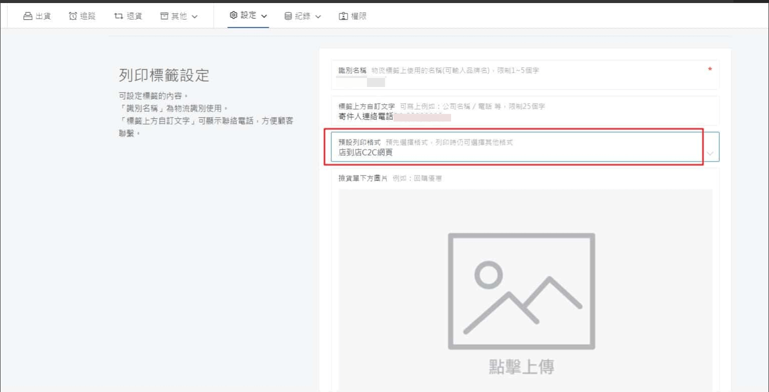Screen dimensions: 769x392
Task: Expand the chevron next to 其他
Action: tap(195, 15)
